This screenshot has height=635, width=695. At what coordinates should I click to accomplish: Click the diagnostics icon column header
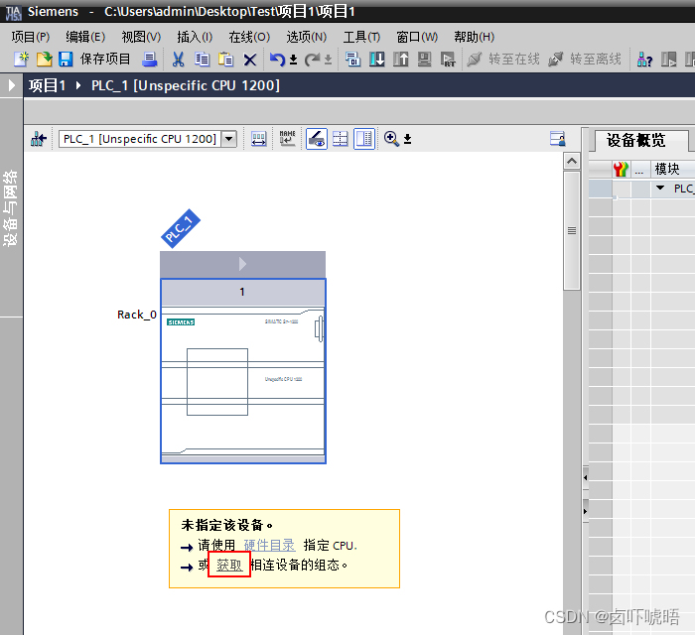click(621, 169)
